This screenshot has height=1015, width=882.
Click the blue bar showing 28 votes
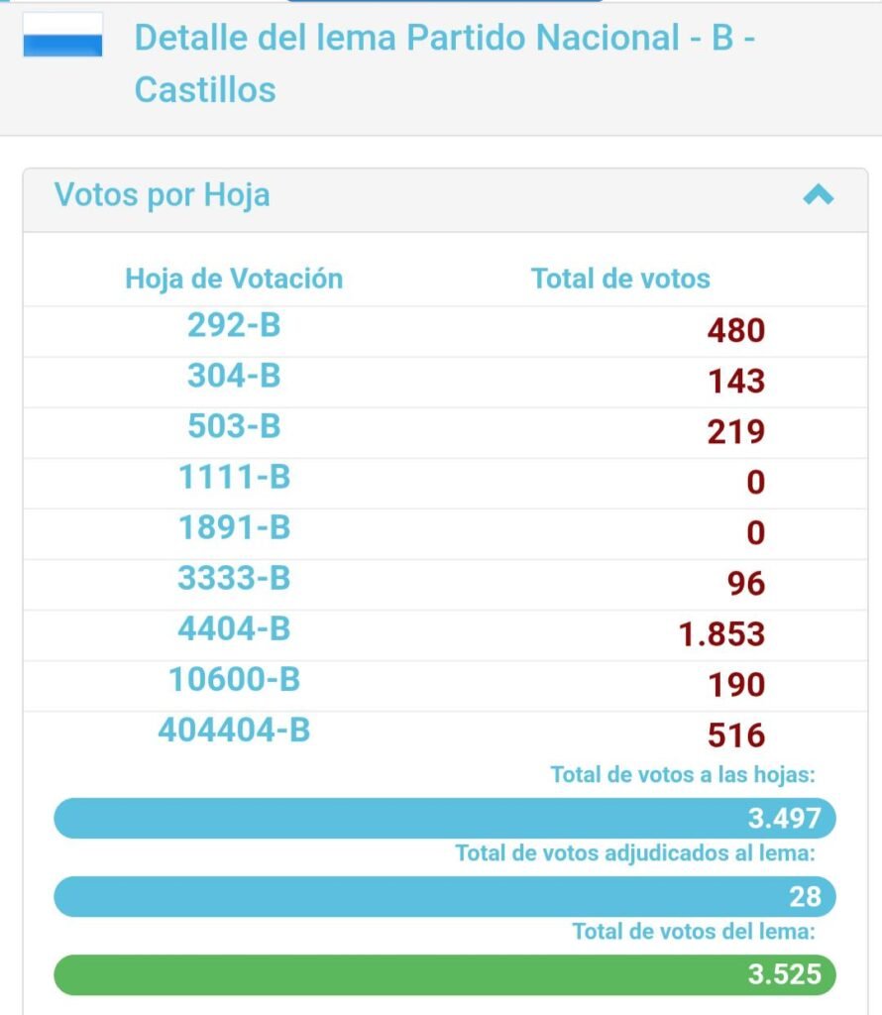point(445,896)
